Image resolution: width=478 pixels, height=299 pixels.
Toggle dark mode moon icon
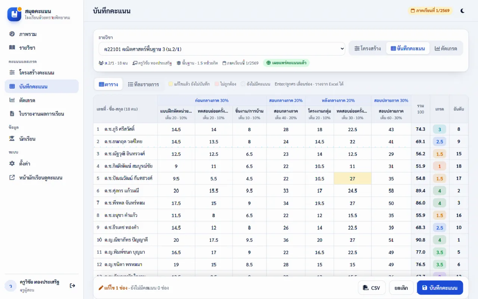(463, 11)
